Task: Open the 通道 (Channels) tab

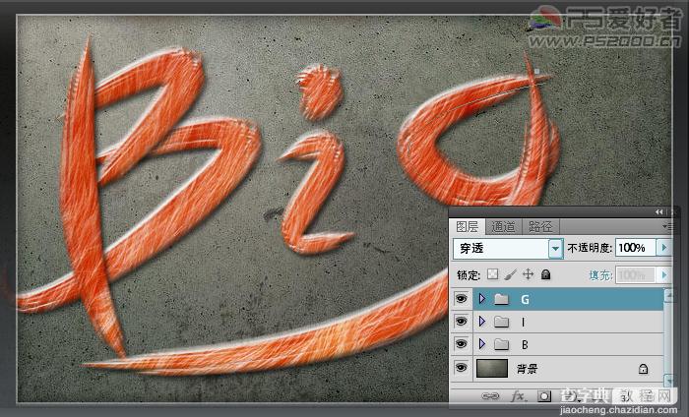Action: (x=503, y=227)
